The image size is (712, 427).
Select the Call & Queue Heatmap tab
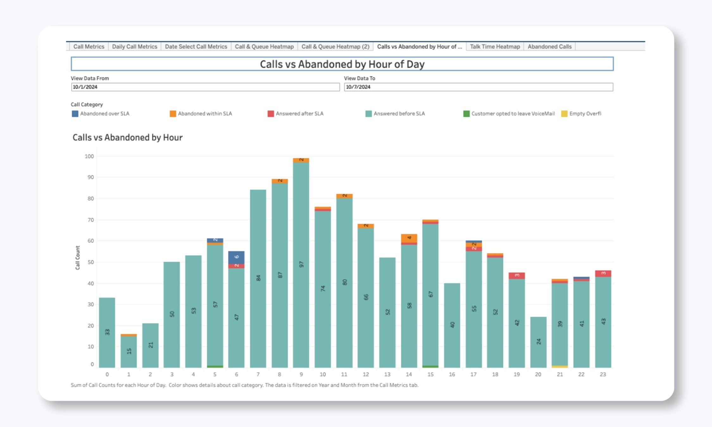click(x=264, y=46)
